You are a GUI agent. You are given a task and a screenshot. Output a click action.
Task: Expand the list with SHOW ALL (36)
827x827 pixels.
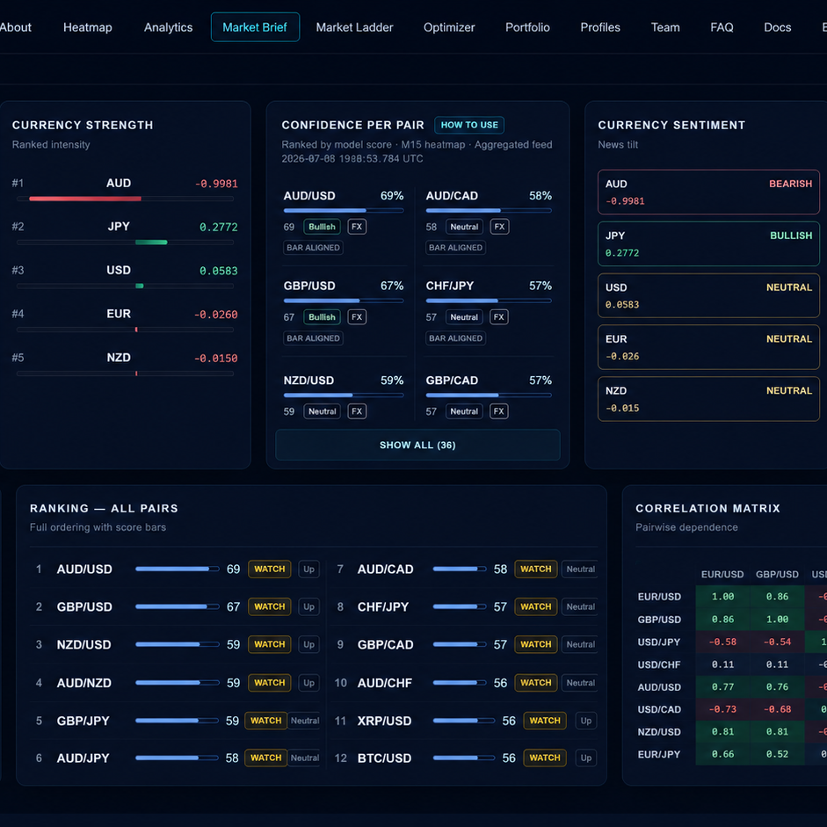pos(417,445)
